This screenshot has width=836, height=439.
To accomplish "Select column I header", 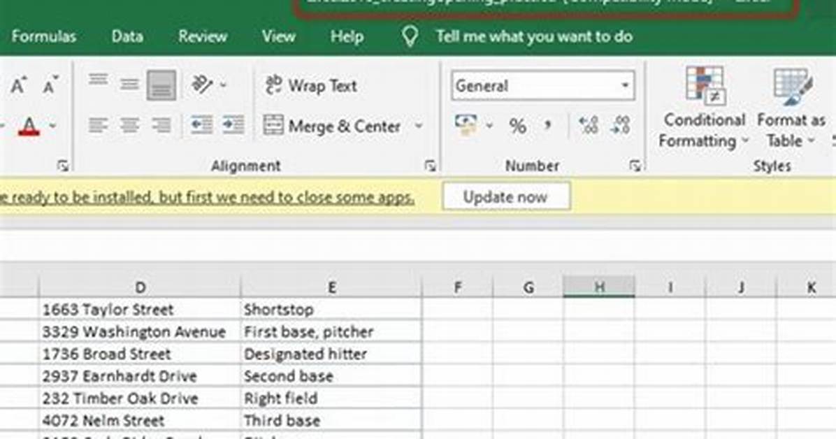I will pos(670,287).
